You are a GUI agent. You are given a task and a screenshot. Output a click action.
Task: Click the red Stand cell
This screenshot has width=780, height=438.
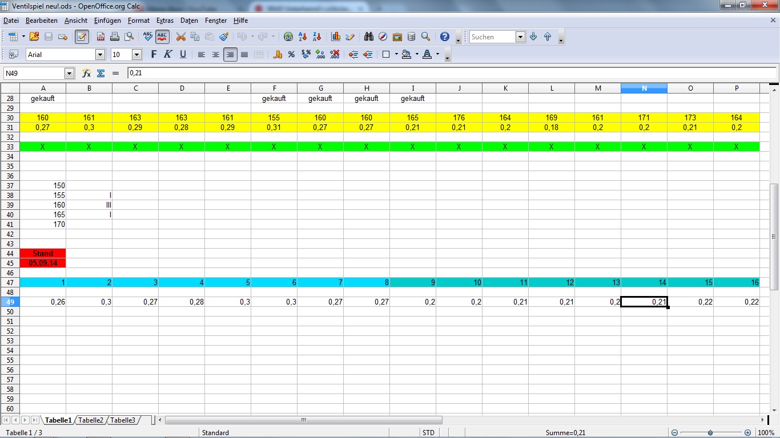coord(43,253)
